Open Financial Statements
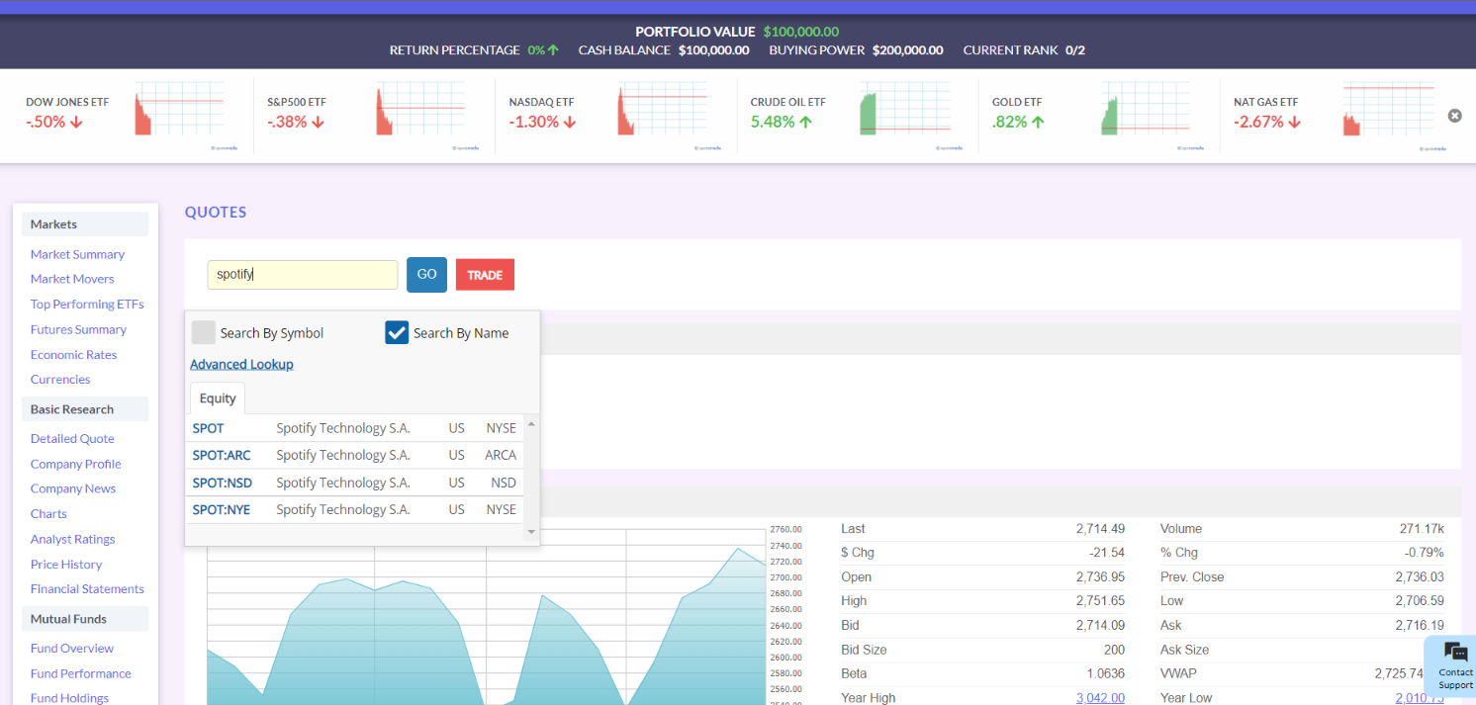The height and width of the screenshot is (705, 1476). point(87,588)
